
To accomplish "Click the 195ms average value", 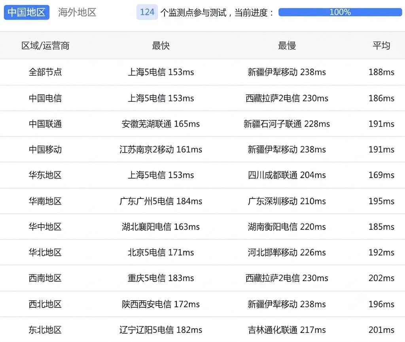I will click(381, 201).
